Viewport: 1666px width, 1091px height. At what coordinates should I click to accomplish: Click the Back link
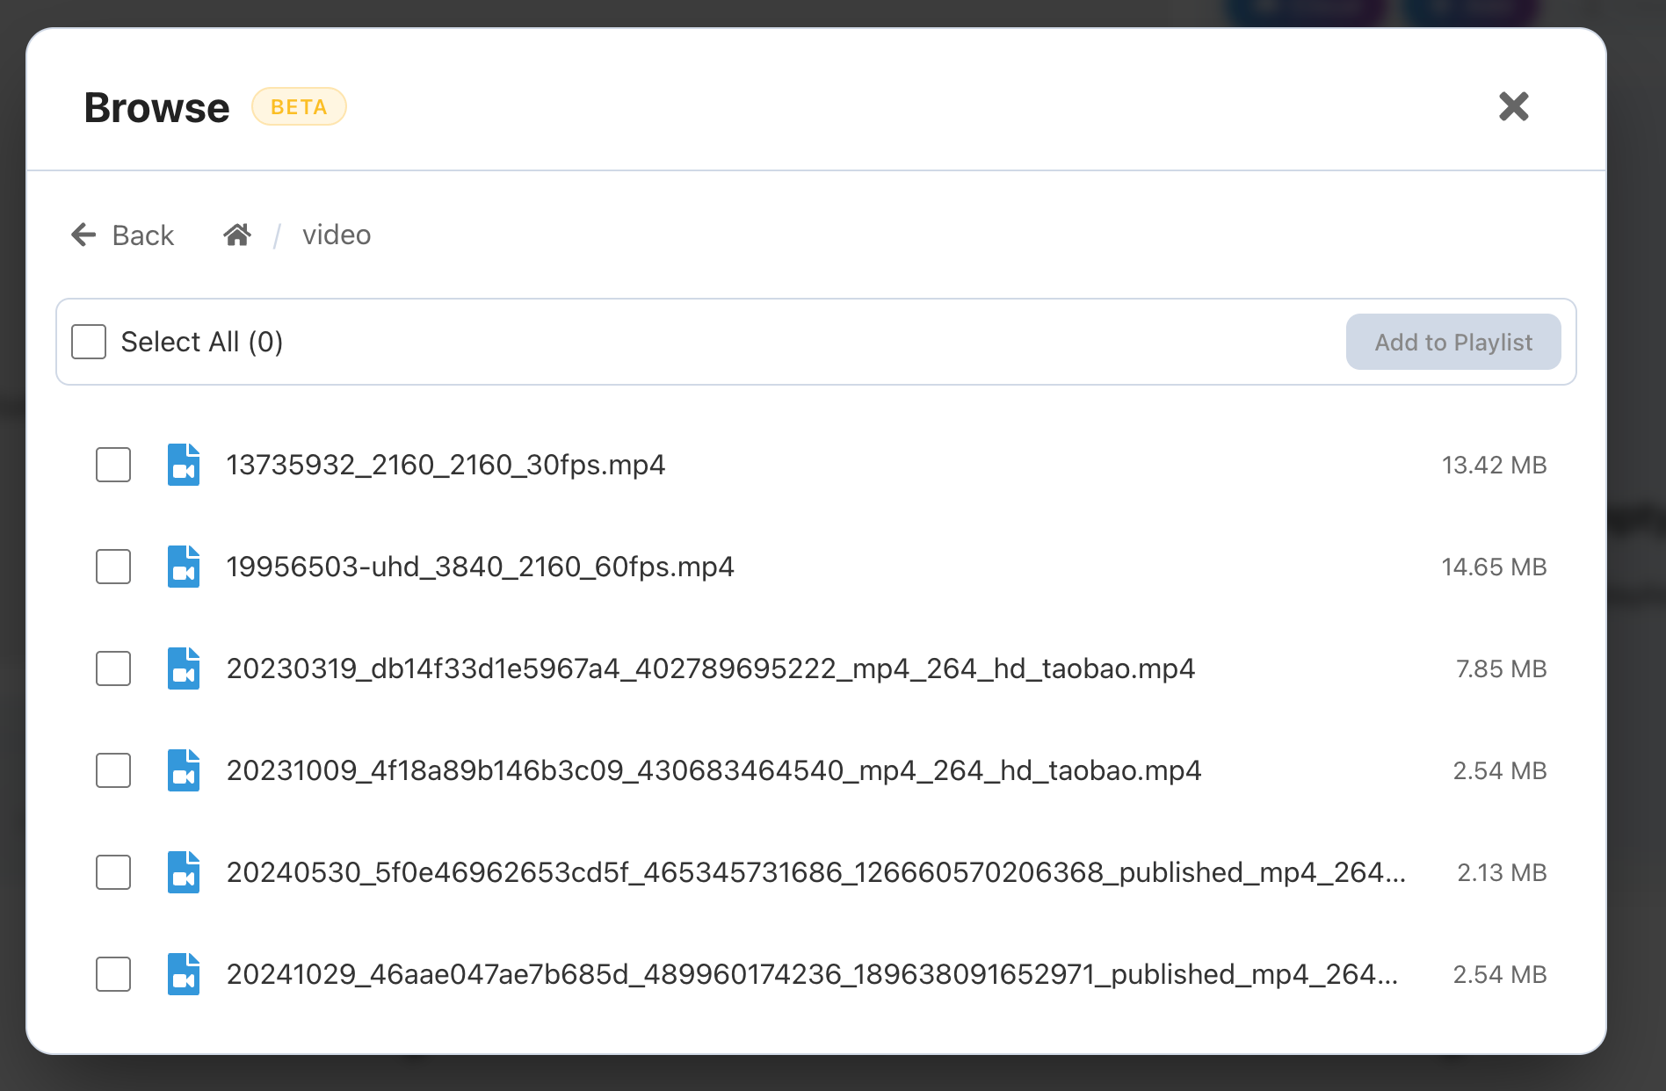pyautogui.click(x=141, y=235)
